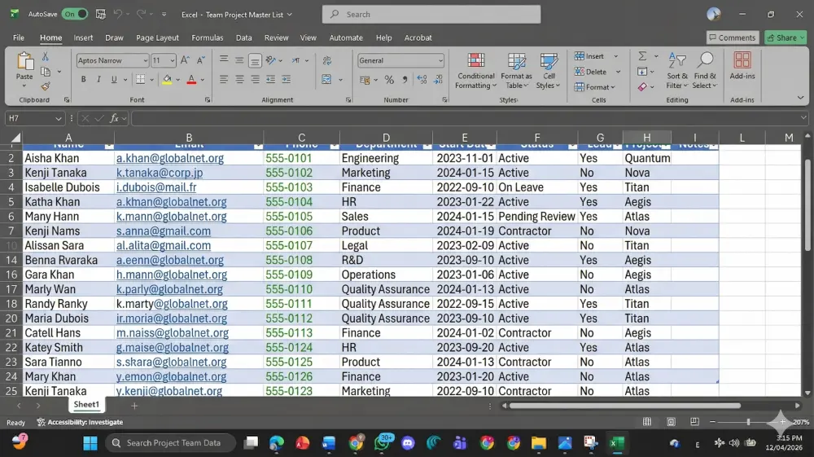The height and width of the screenshot is (457, 814).
Task: Click the horizontal scrollbar thumb
Action: (625, 406)
